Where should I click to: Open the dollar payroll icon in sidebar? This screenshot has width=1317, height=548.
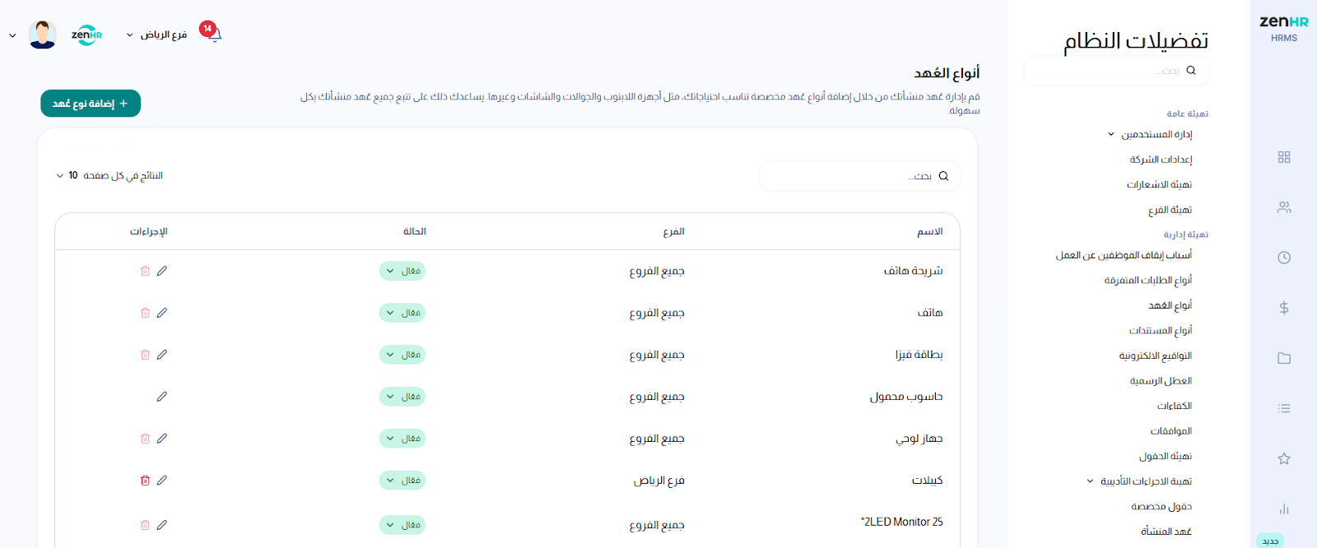click(x=1284, y=308)
